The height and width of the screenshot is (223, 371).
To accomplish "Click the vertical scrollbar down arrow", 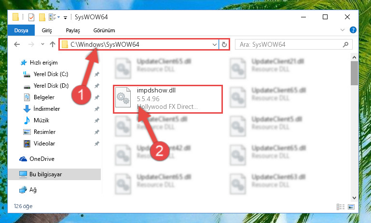I will tap(354, 198).
